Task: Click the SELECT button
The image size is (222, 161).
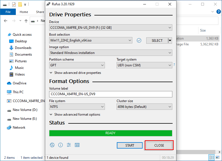Action: pos(157,40)
